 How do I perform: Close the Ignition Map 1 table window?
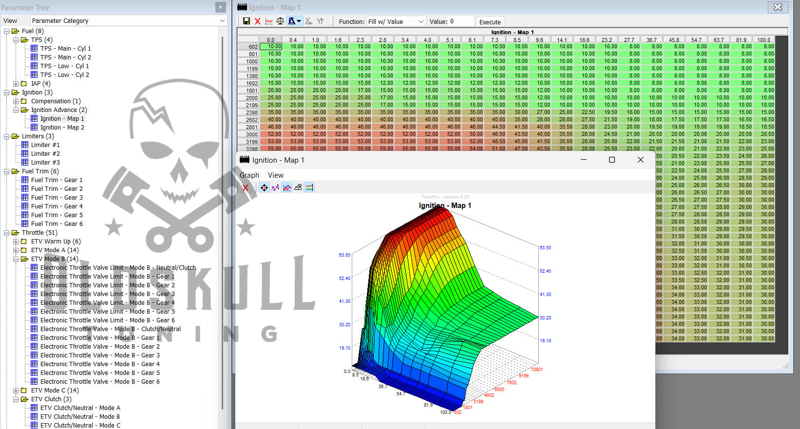(778, 7)
